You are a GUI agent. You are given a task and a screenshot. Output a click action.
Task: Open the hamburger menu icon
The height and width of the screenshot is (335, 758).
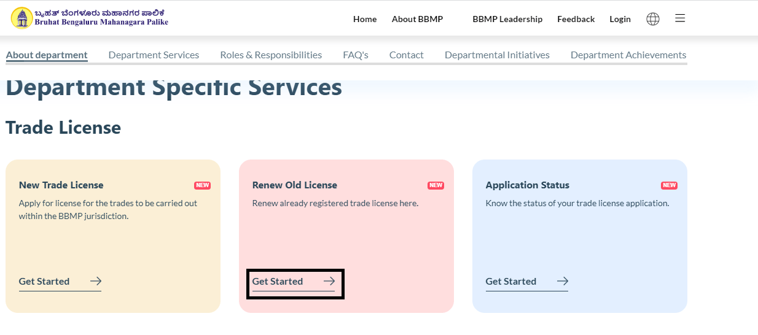click(x=680, y=18)
